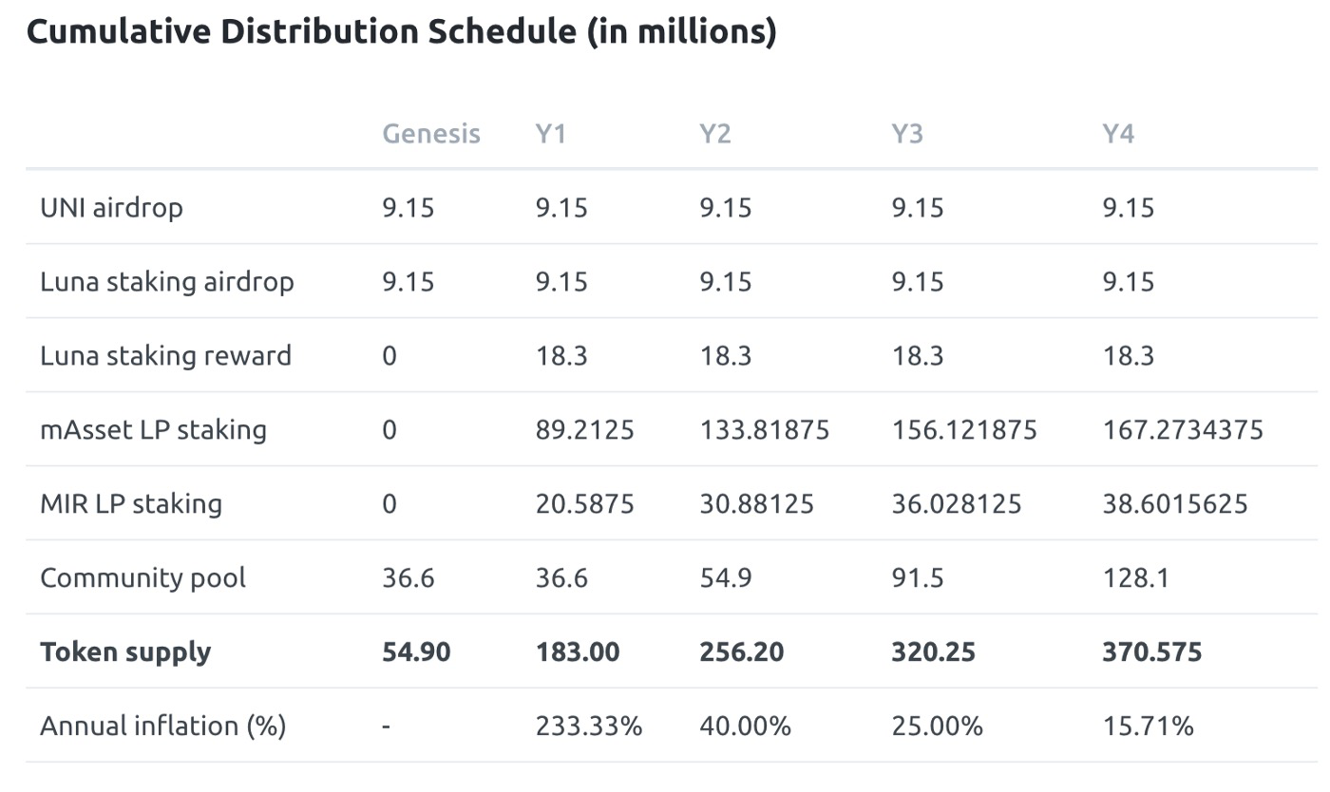The width and height of the screenshot is (1330, 792).
Task: Click the Community pool row label
Action: click(142, 577)
